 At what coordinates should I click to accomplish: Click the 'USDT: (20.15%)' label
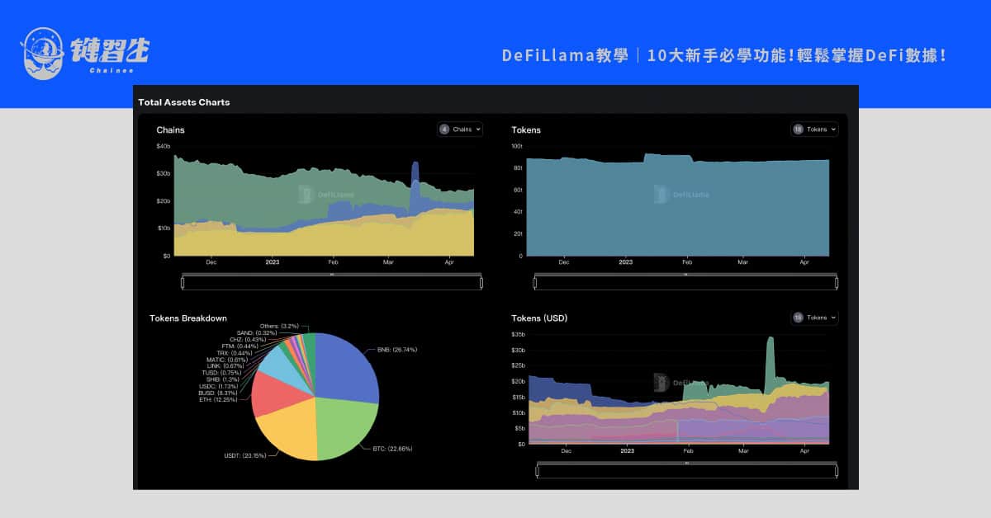[x=245, y=455]
